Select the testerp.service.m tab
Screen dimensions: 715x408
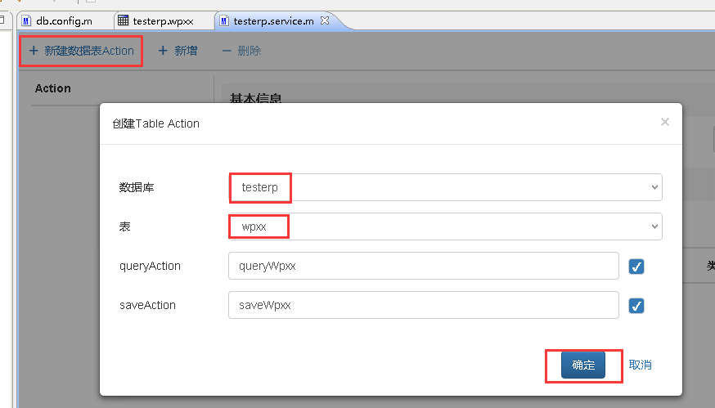point(273,21)
